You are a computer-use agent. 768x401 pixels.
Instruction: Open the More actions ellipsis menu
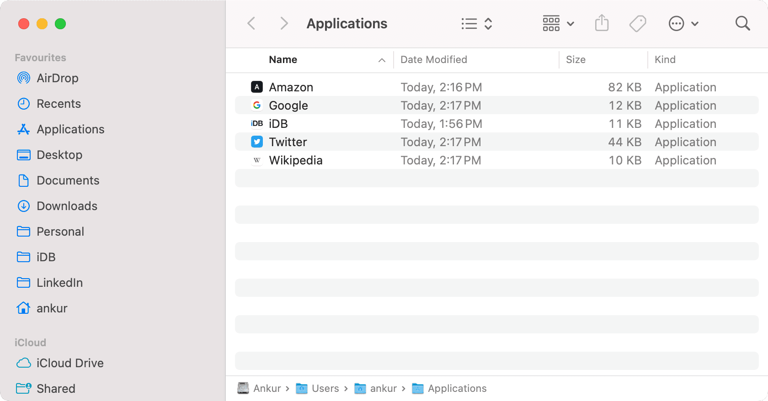tap(683, 23)
